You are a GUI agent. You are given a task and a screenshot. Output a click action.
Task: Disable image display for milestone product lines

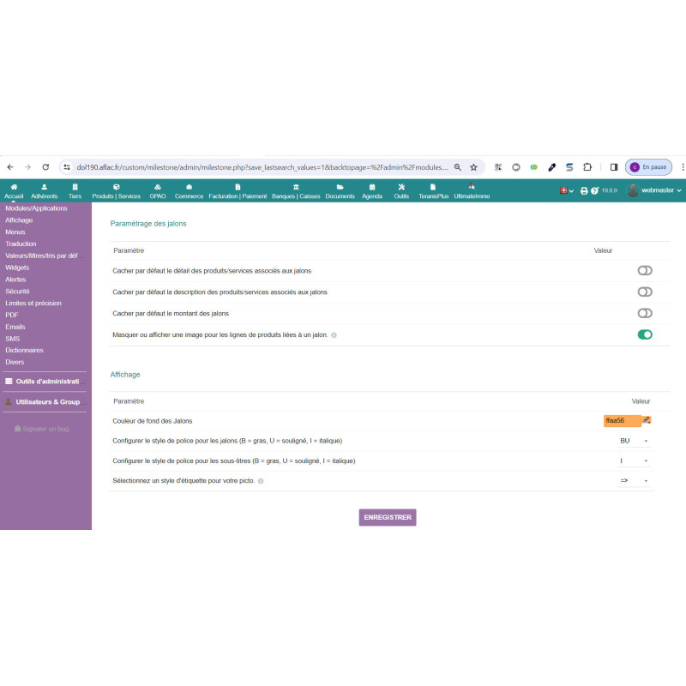point(645,334)
